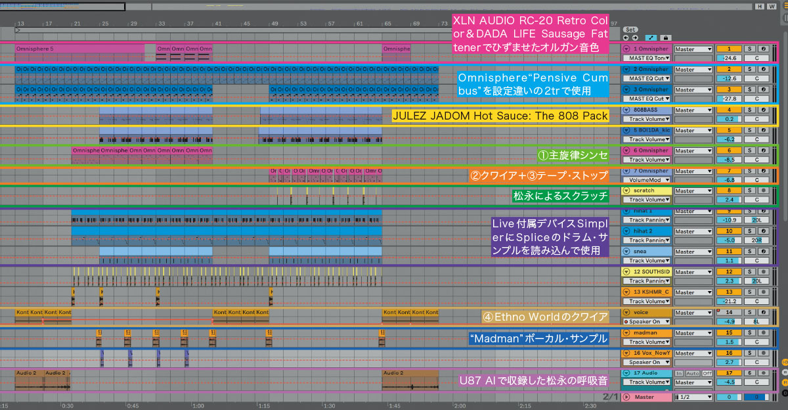Toggle track activator 12 for SOUTHSID
This screenshot has height=410, width=788.
[729, 272]
